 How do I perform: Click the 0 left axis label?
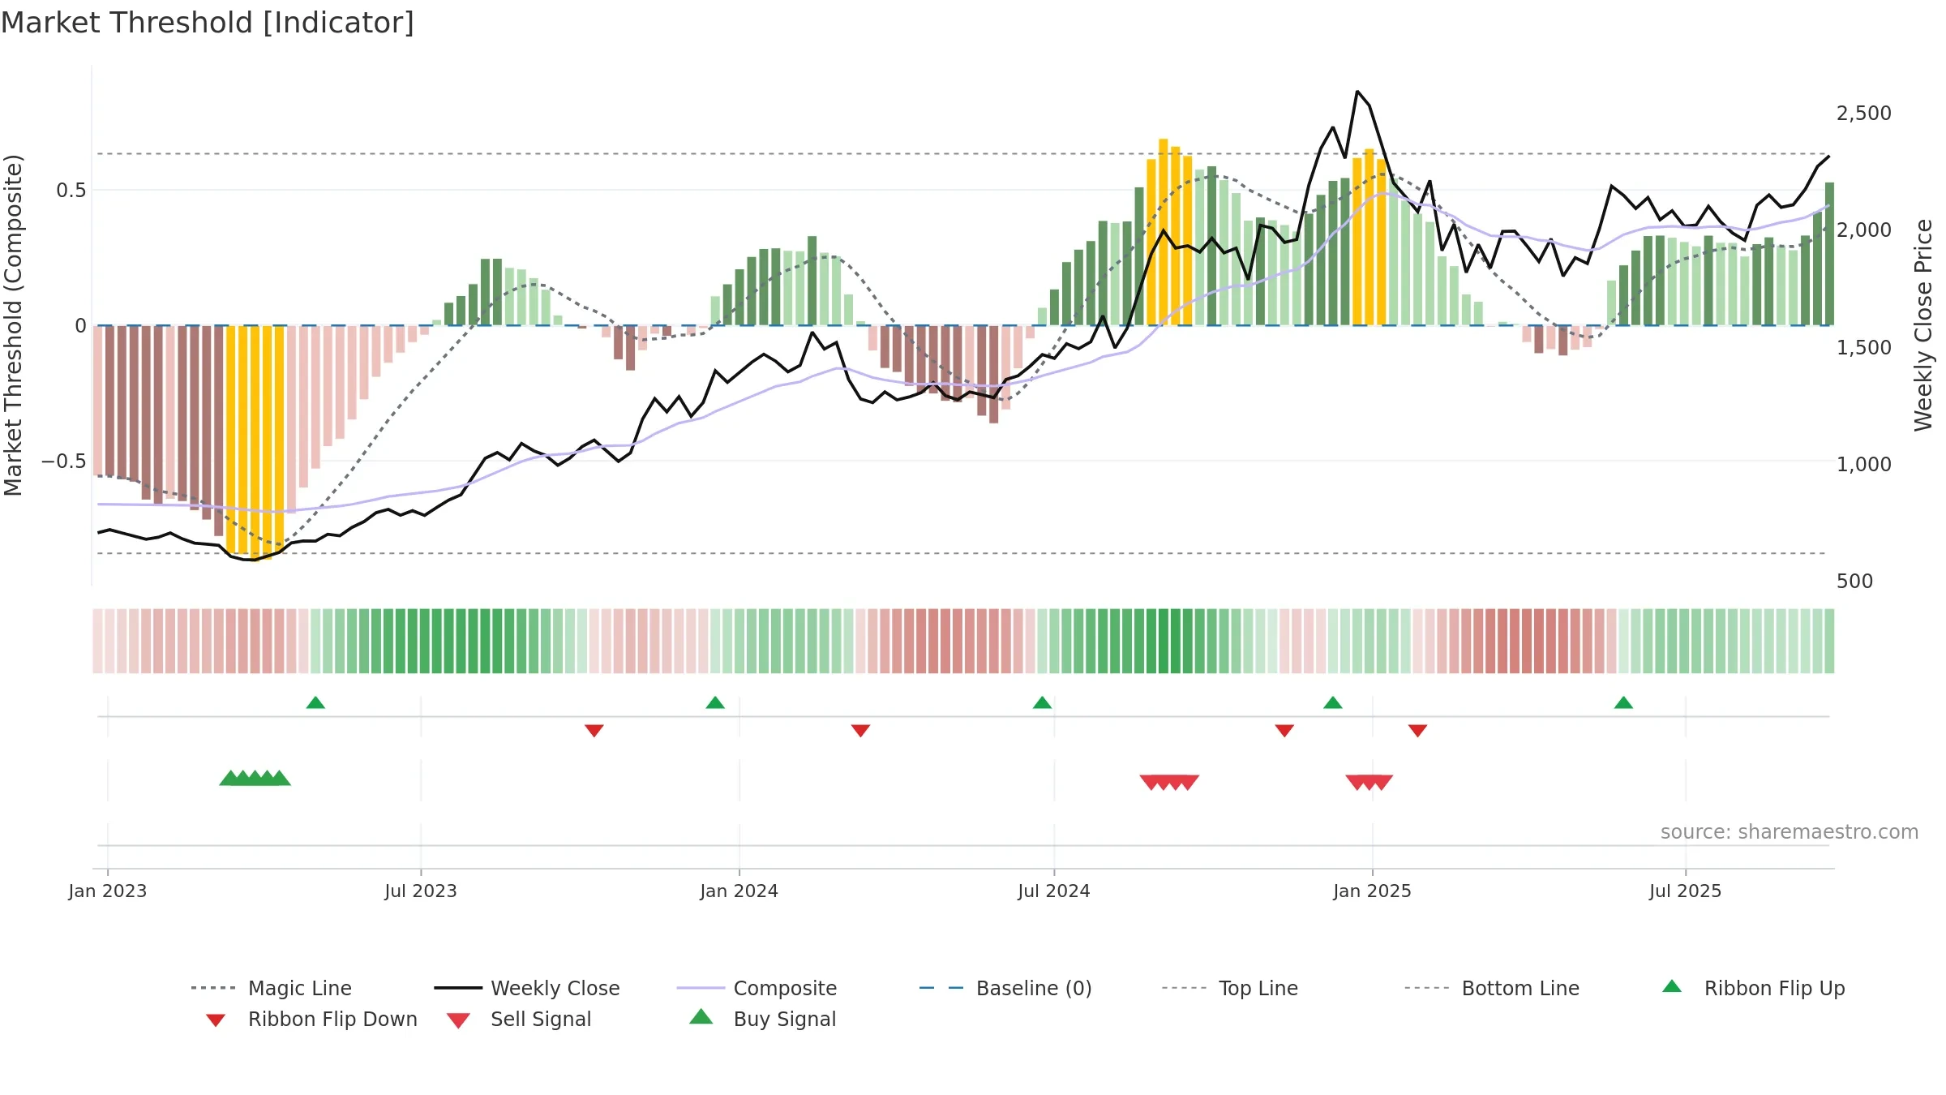click(x=80, y=326)
